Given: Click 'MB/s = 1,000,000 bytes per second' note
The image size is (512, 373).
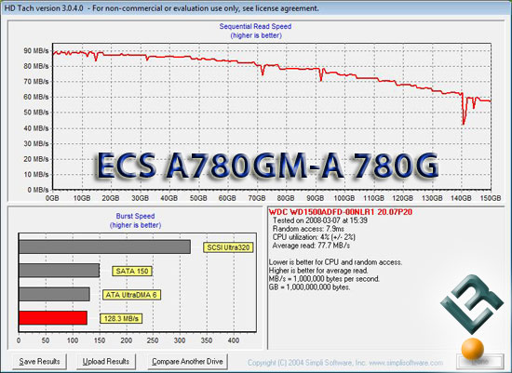Looking at the screenshot, I should click(x=324, y=279).
